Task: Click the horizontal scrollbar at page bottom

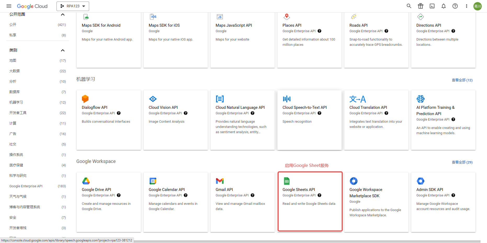Action: click(307, 241)
